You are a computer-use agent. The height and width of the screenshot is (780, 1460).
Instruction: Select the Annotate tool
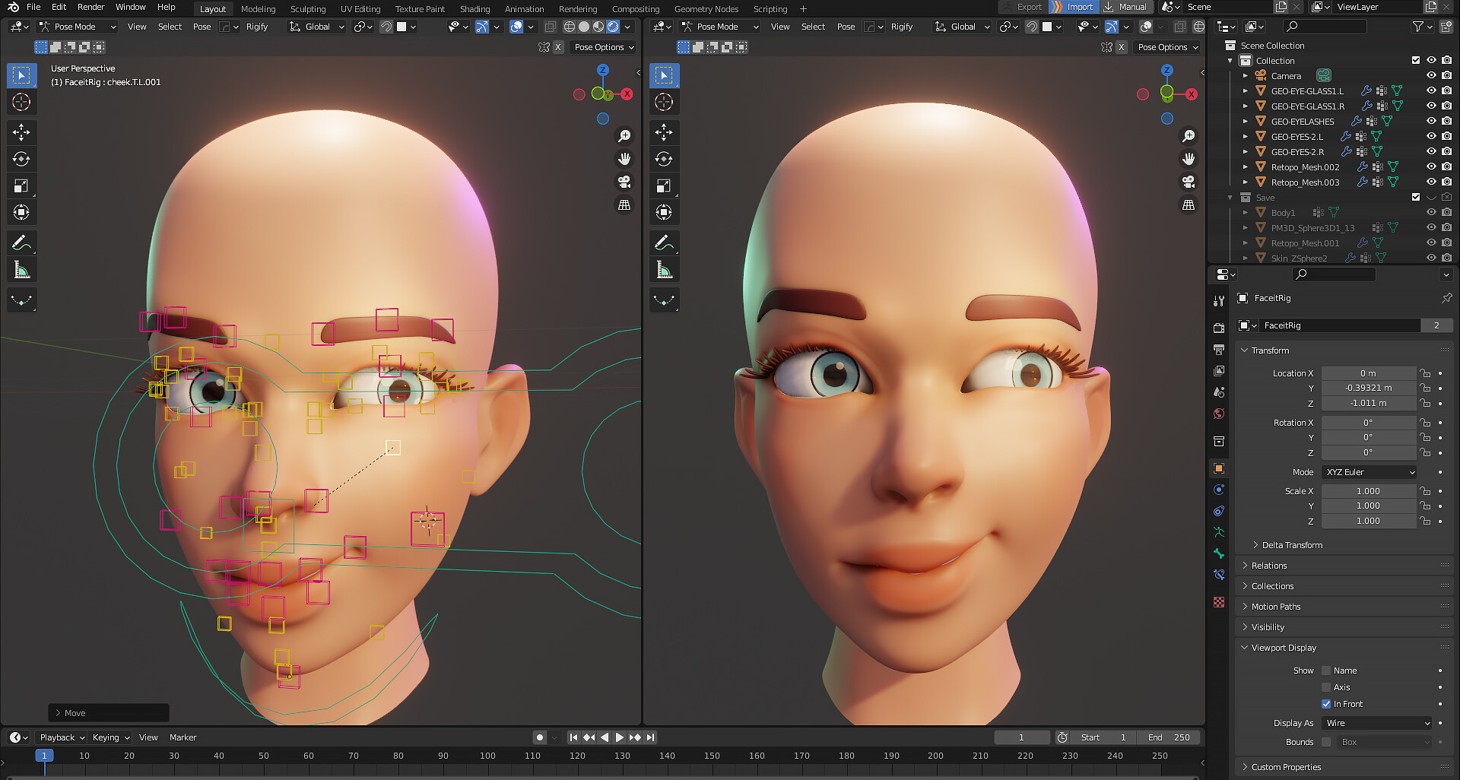[21, 243]
